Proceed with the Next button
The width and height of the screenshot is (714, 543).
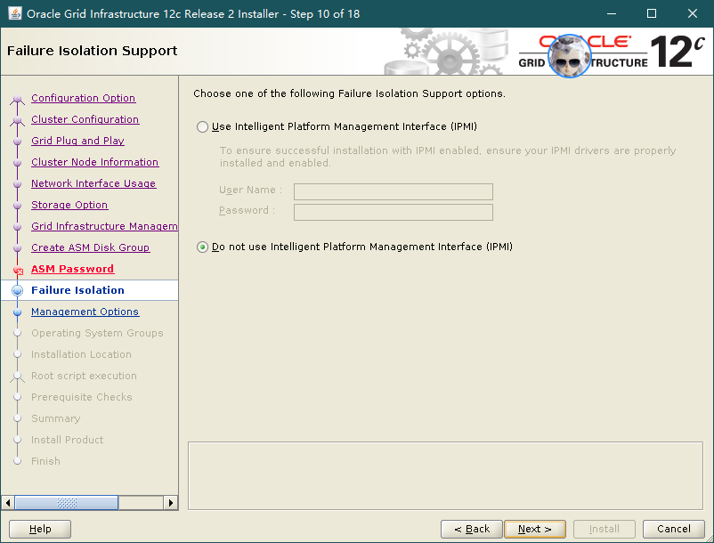(535, 529)
